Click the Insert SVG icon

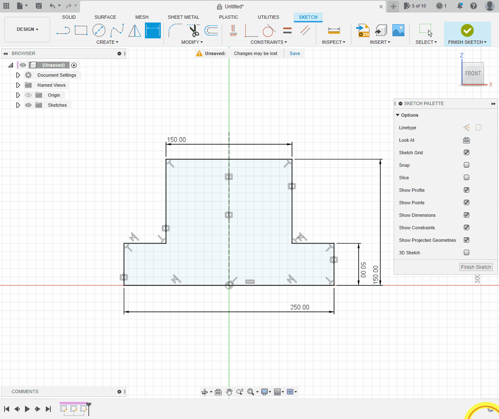tap(363, 30)
